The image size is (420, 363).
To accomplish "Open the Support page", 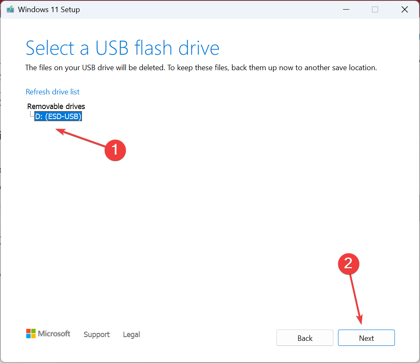I will click(96, 334).
